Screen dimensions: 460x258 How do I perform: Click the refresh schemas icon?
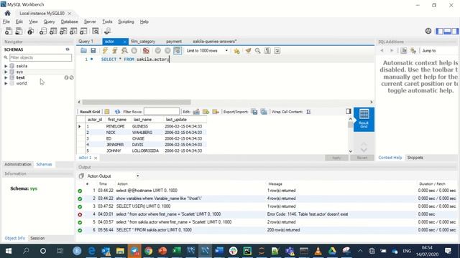68,49
